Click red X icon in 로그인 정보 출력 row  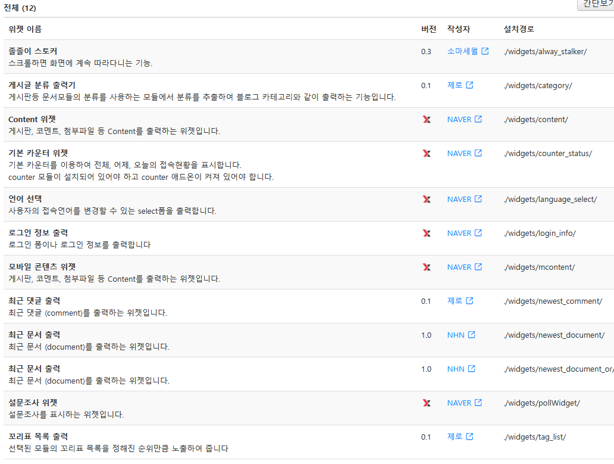426,233
